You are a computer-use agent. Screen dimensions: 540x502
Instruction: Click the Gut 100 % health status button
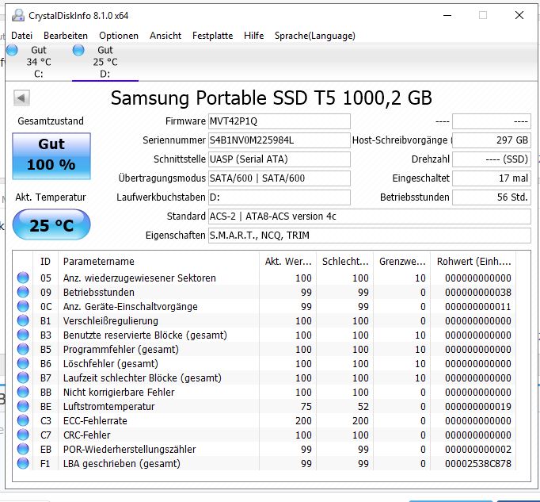[51, 156]
